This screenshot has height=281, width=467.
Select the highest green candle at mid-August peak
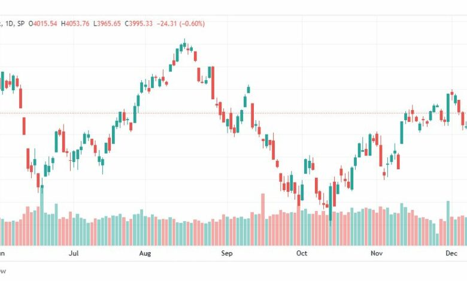click(x=184, y=44)
